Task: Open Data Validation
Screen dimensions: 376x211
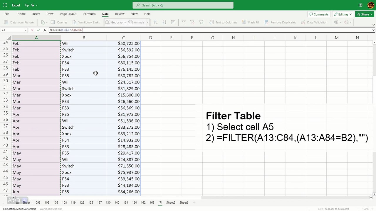Action: pyautogui.click(x=314, y=22)
